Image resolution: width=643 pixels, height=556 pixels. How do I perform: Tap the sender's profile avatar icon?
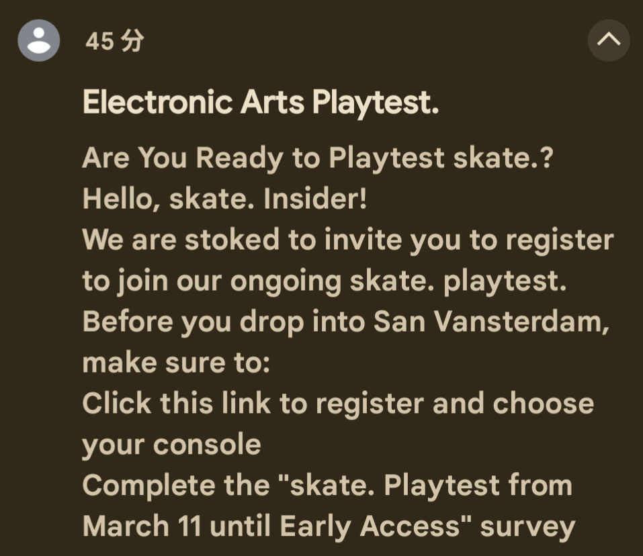[39, 40]
